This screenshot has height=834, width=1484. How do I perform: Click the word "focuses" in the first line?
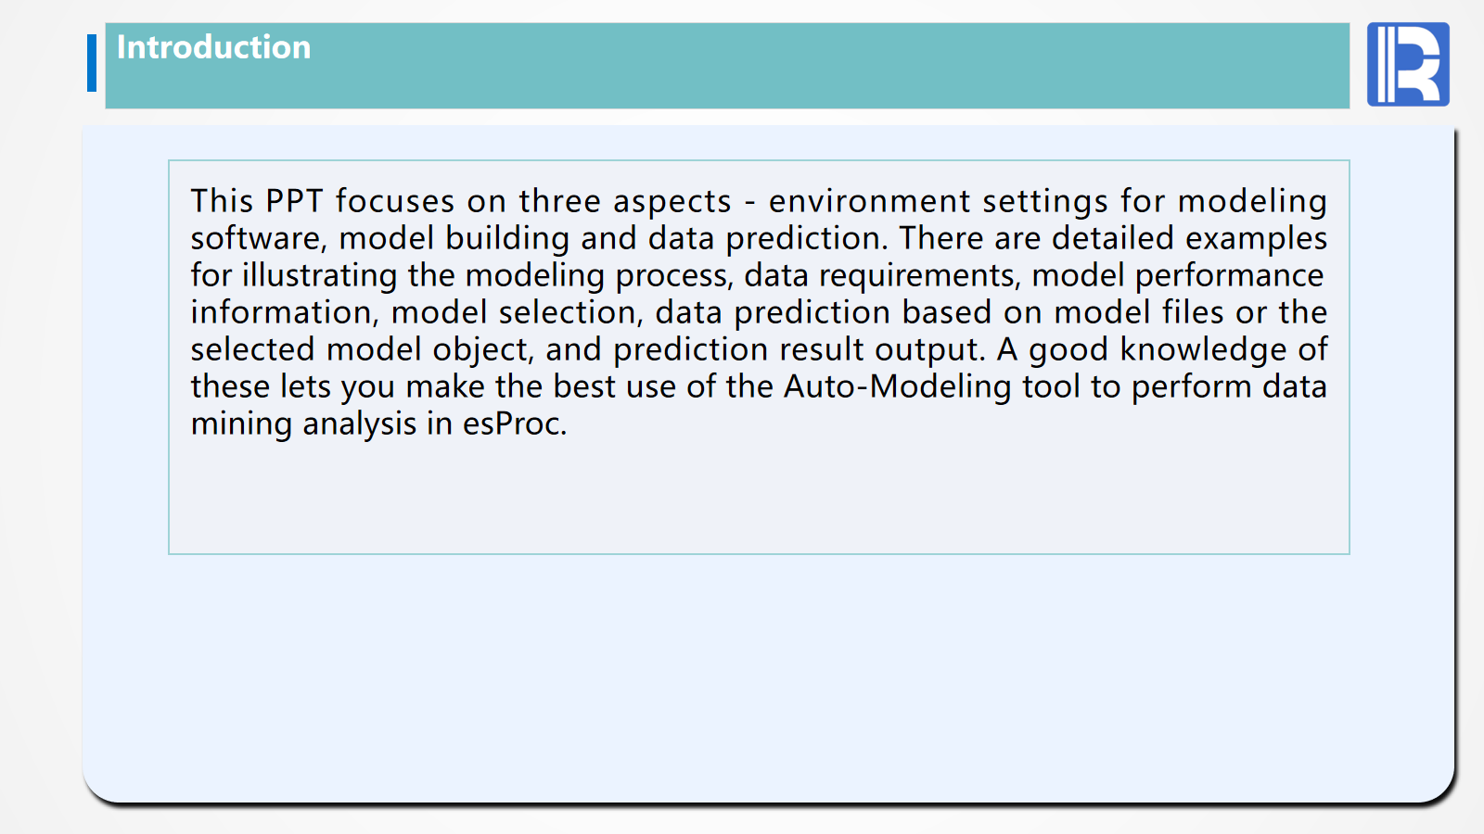[394, 201]
